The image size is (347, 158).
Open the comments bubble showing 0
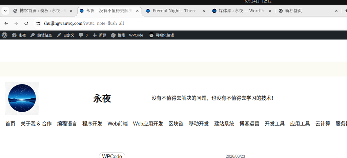[x=83, y=35]
